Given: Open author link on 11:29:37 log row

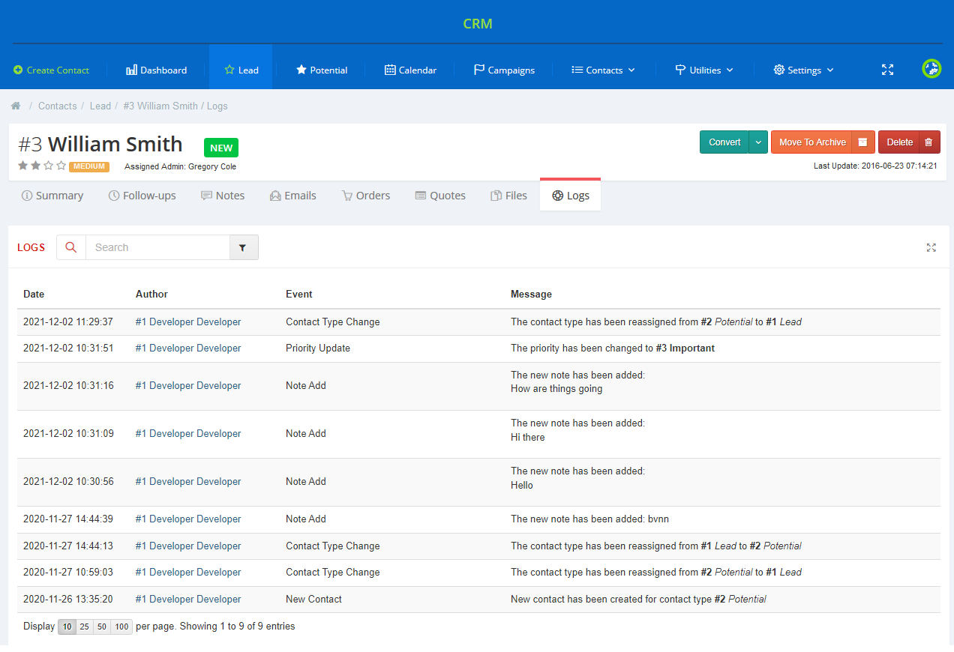Looking at the screenshot, I should click(x=188, y=322).
